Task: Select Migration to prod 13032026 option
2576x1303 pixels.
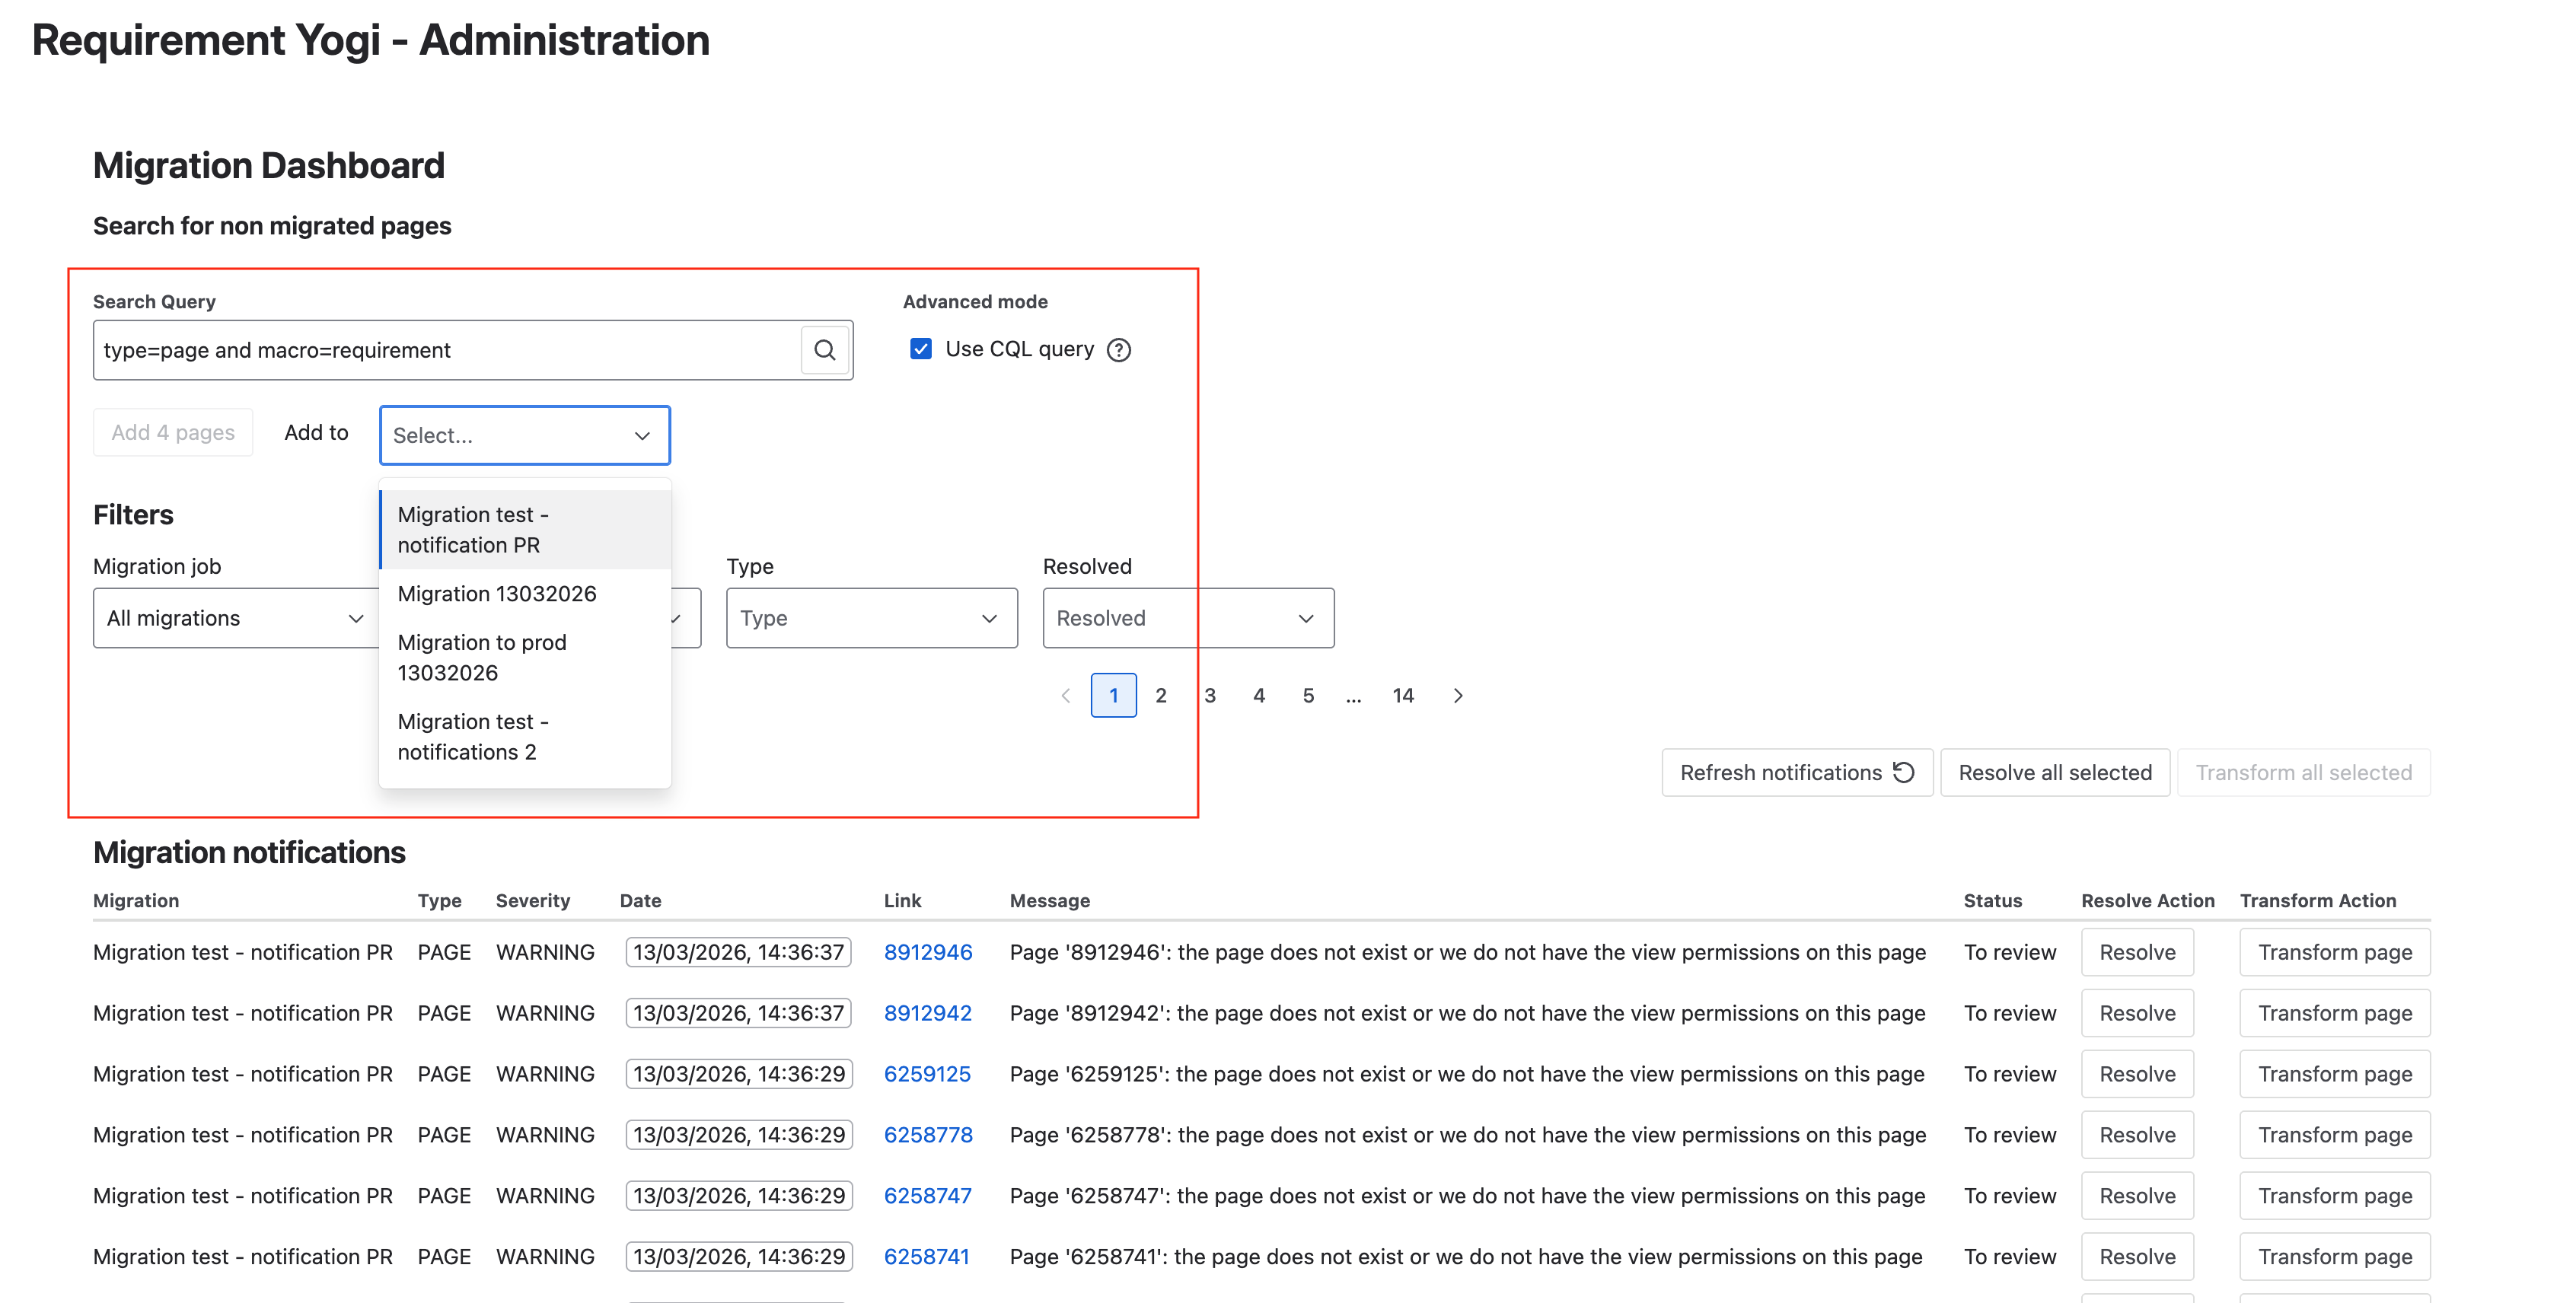Action: (x=482, y=657)
